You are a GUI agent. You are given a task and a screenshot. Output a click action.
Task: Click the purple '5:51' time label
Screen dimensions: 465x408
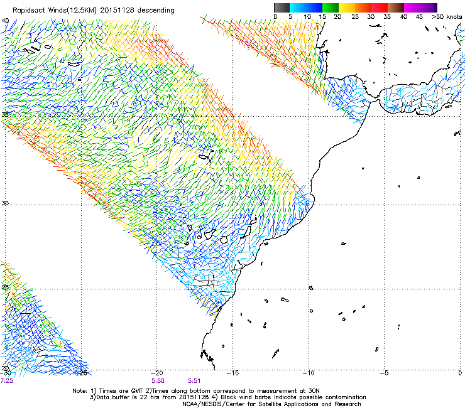[x=194, y=381]
